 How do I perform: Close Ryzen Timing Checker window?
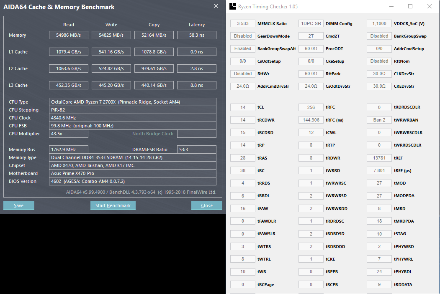pos(430,6)
